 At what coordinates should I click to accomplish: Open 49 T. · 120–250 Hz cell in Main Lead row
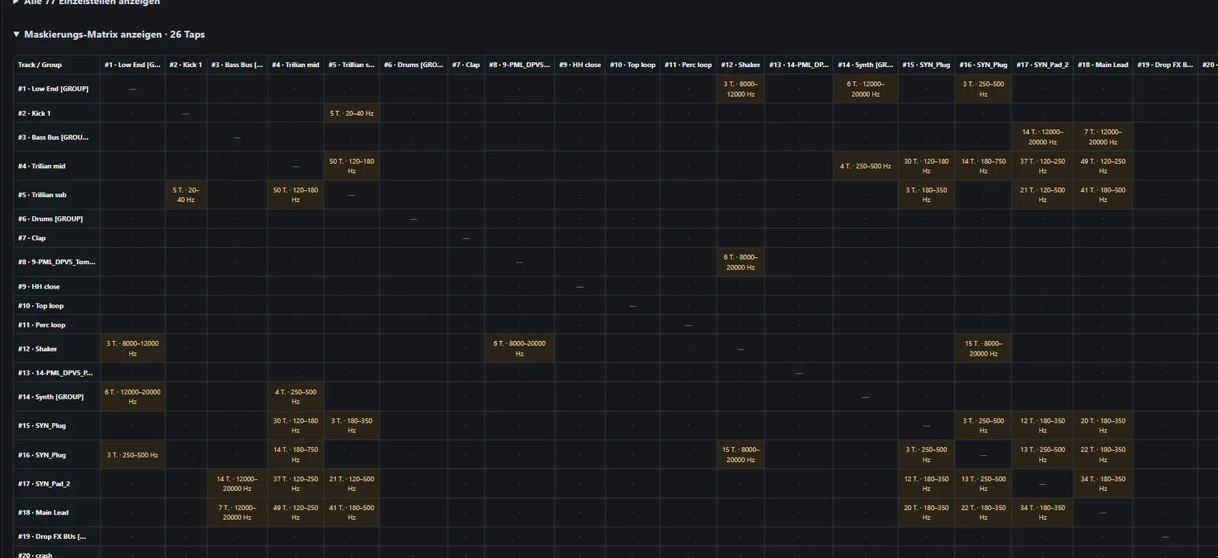tap(295, 512)
